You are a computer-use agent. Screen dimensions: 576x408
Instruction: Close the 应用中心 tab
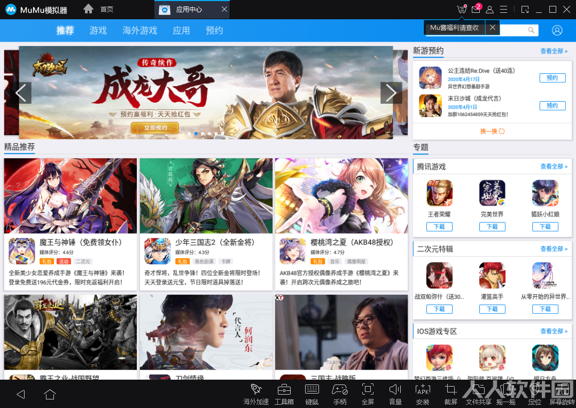224,9
